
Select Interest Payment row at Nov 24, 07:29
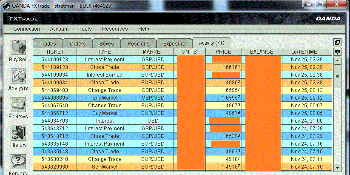pos(182,128)
